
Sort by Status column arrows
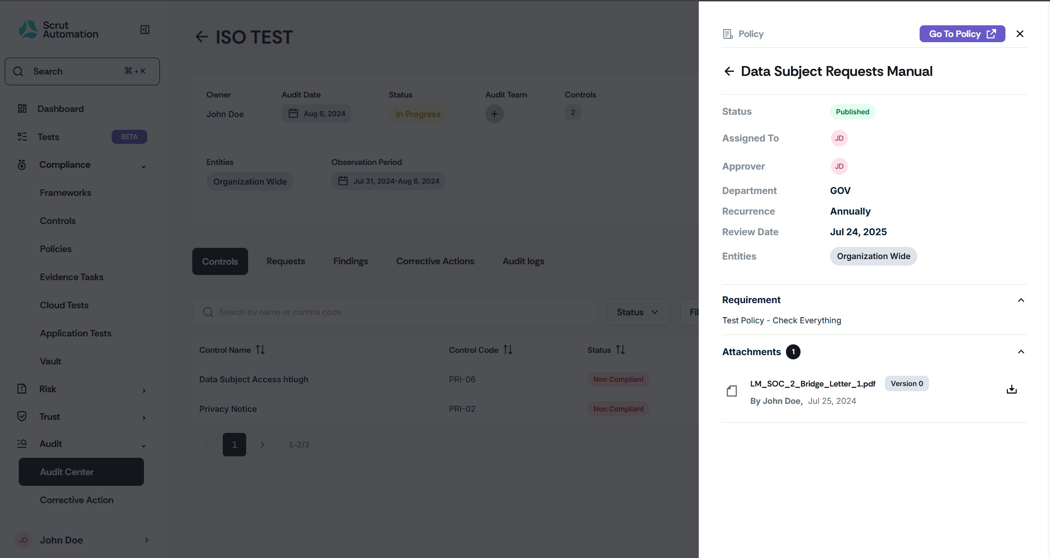(620, 350)
